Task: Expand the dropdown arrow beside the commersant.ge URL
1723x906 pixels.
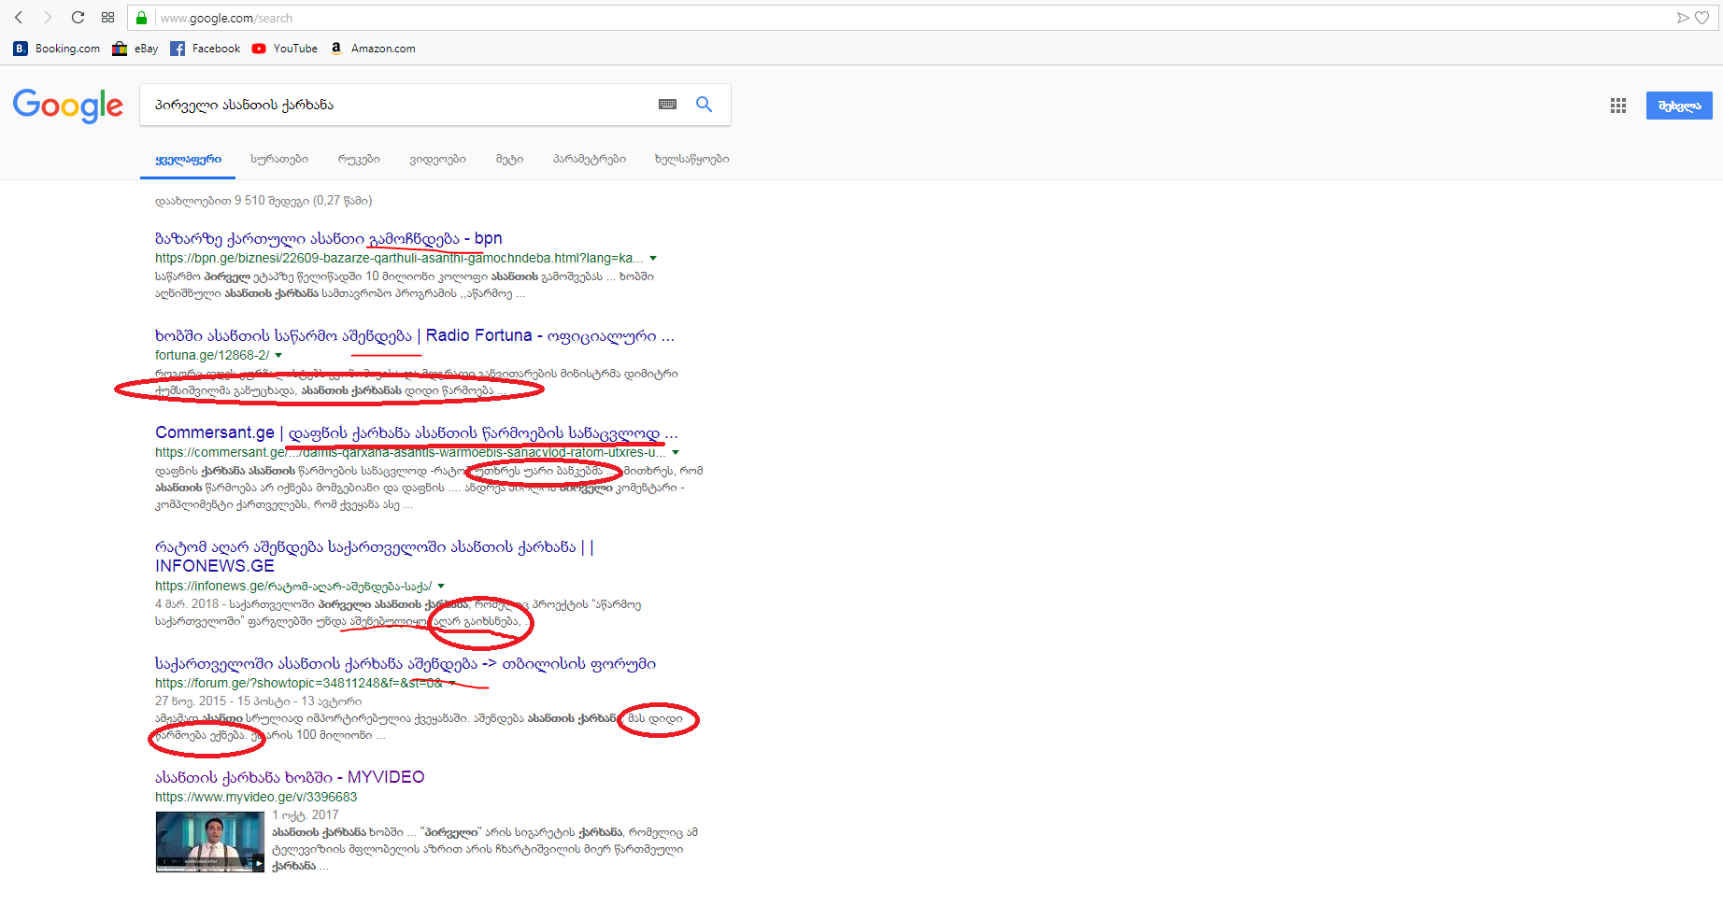Action: (x=676, y=453)
